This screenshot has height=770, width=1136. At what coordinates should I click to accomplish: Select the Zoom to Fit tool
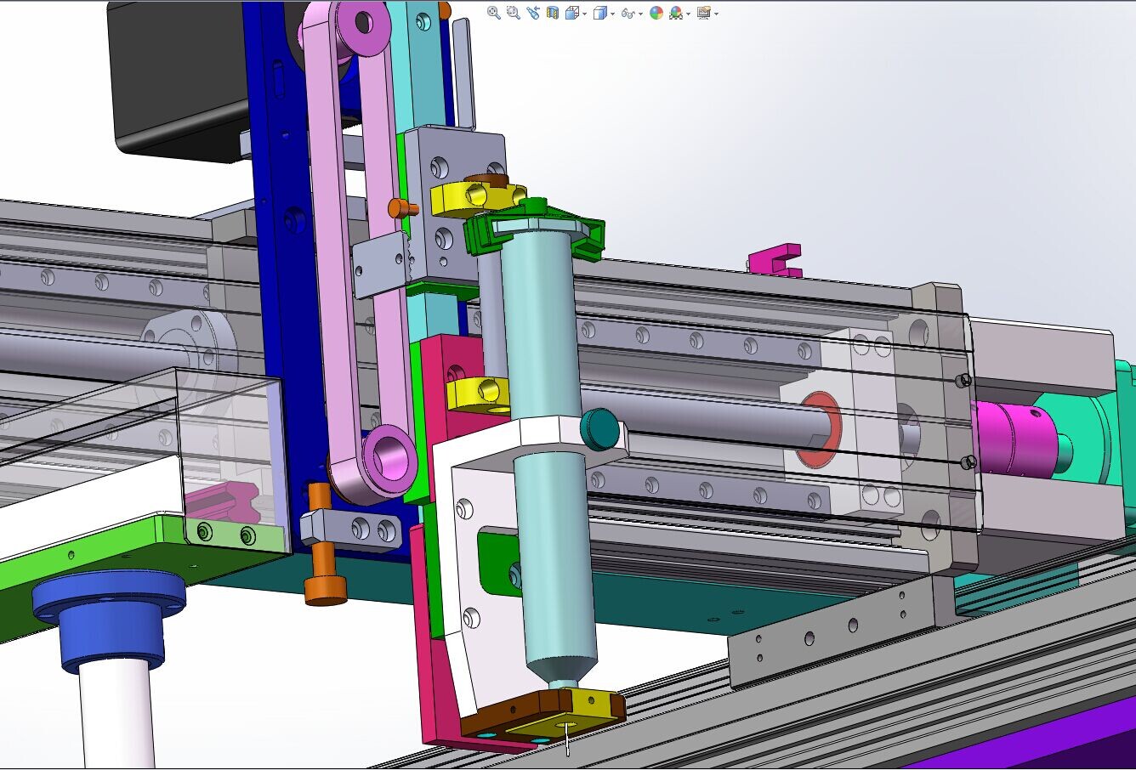coord(494,12)
